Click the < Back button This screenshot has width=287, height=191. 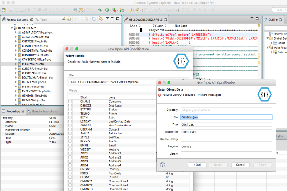pos(197,165)
